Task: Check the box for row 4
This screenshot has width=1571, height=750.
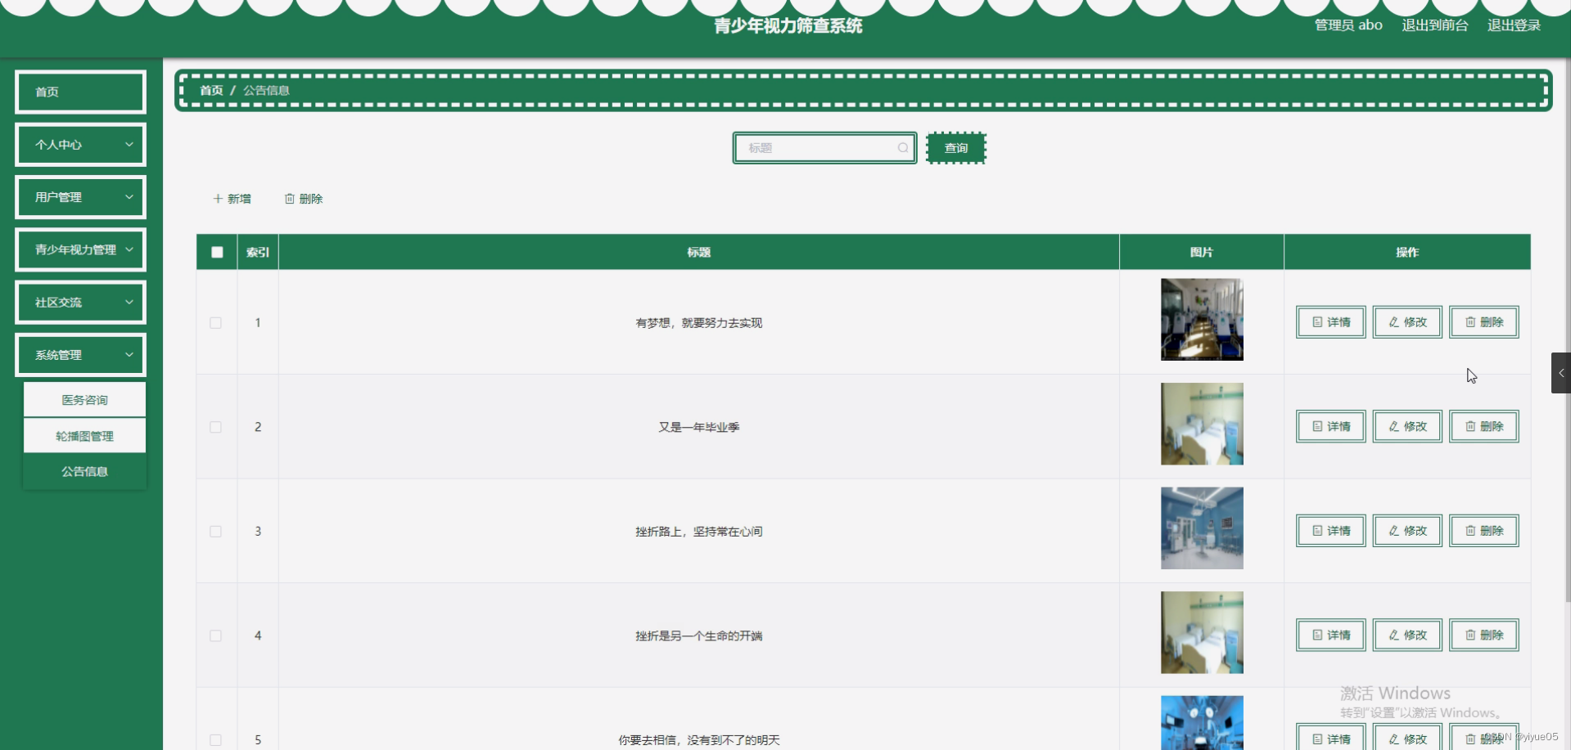Action: [216, 635]
